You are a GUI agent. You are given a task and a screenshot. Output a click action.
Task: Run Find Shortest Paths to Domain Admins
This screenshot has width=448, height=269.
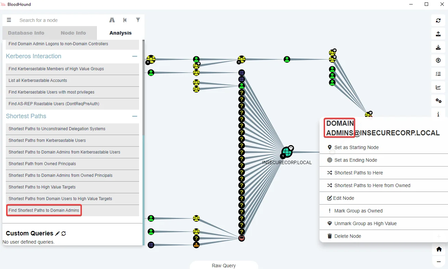[73, 210]
